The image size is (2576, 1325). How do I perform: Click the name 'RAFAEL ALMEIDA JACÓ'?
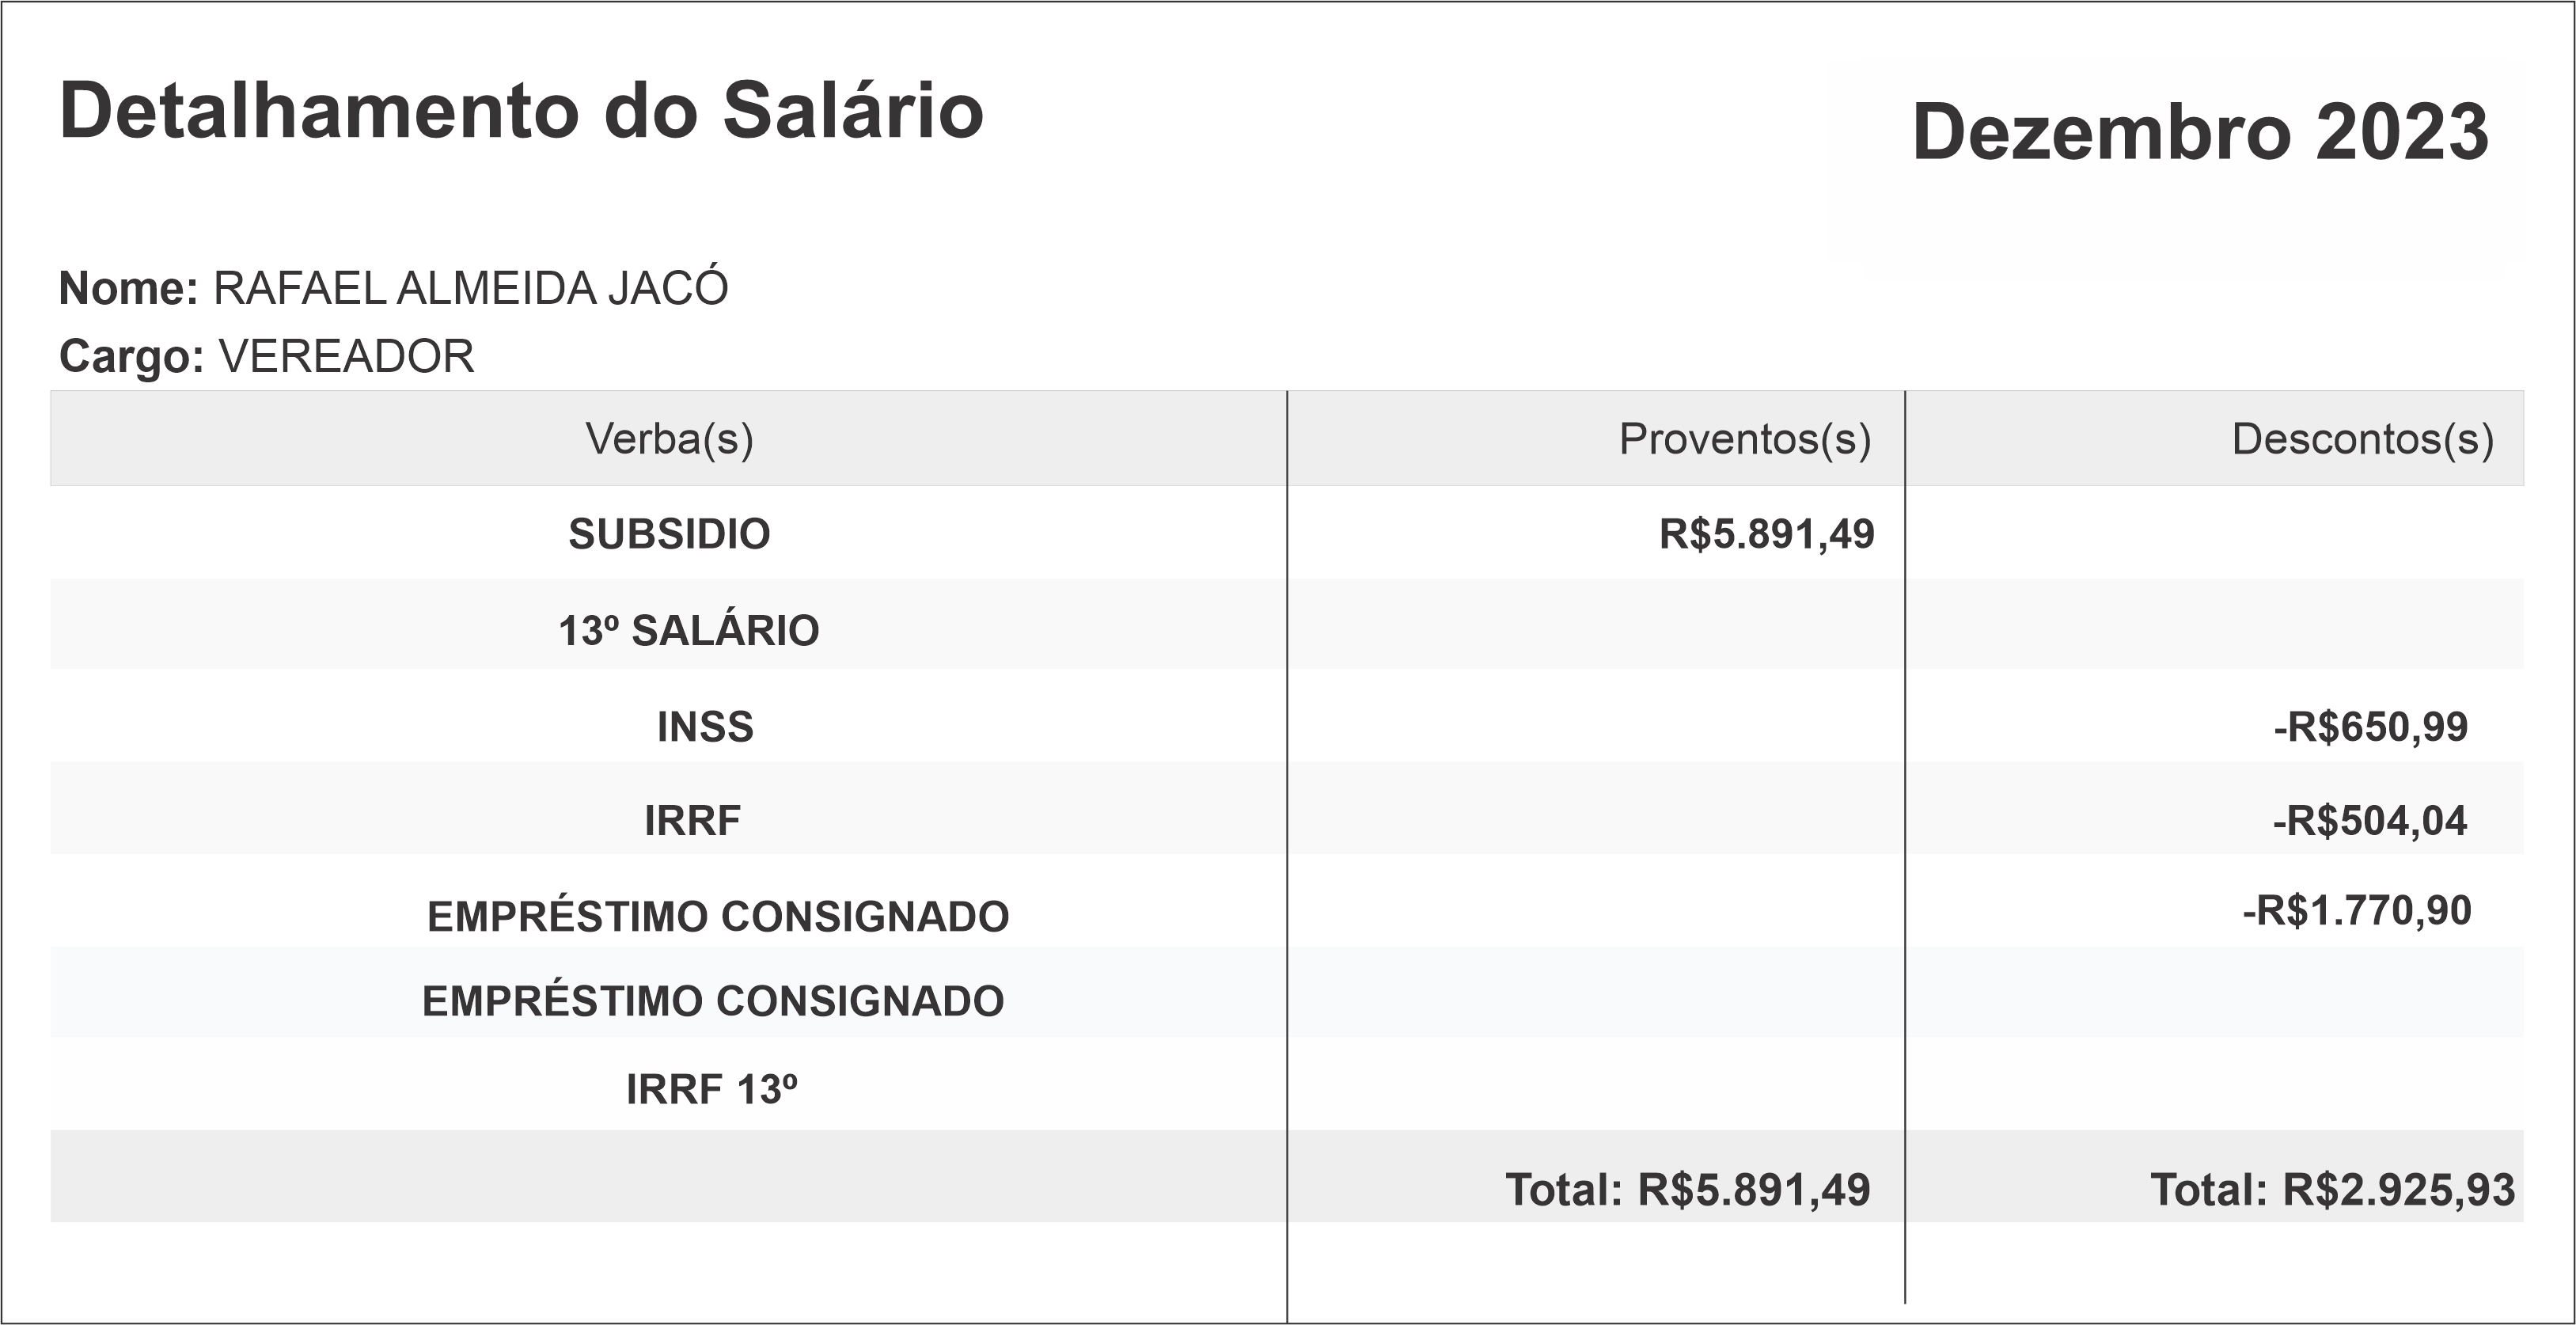(x=471, y=289)
